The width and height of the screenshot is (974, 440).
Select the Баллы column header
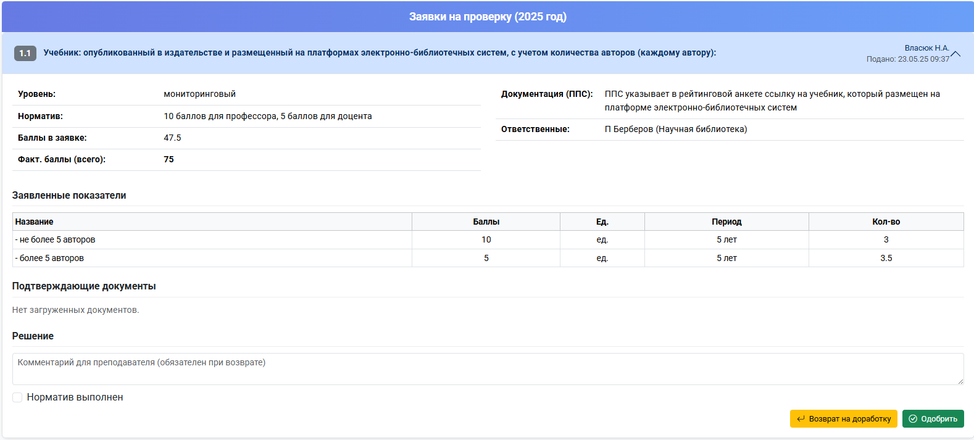coord(486,222)
